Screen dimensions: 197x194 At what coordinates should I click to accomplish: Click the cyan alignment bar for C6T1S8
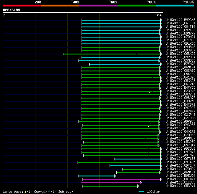point(138,159)
